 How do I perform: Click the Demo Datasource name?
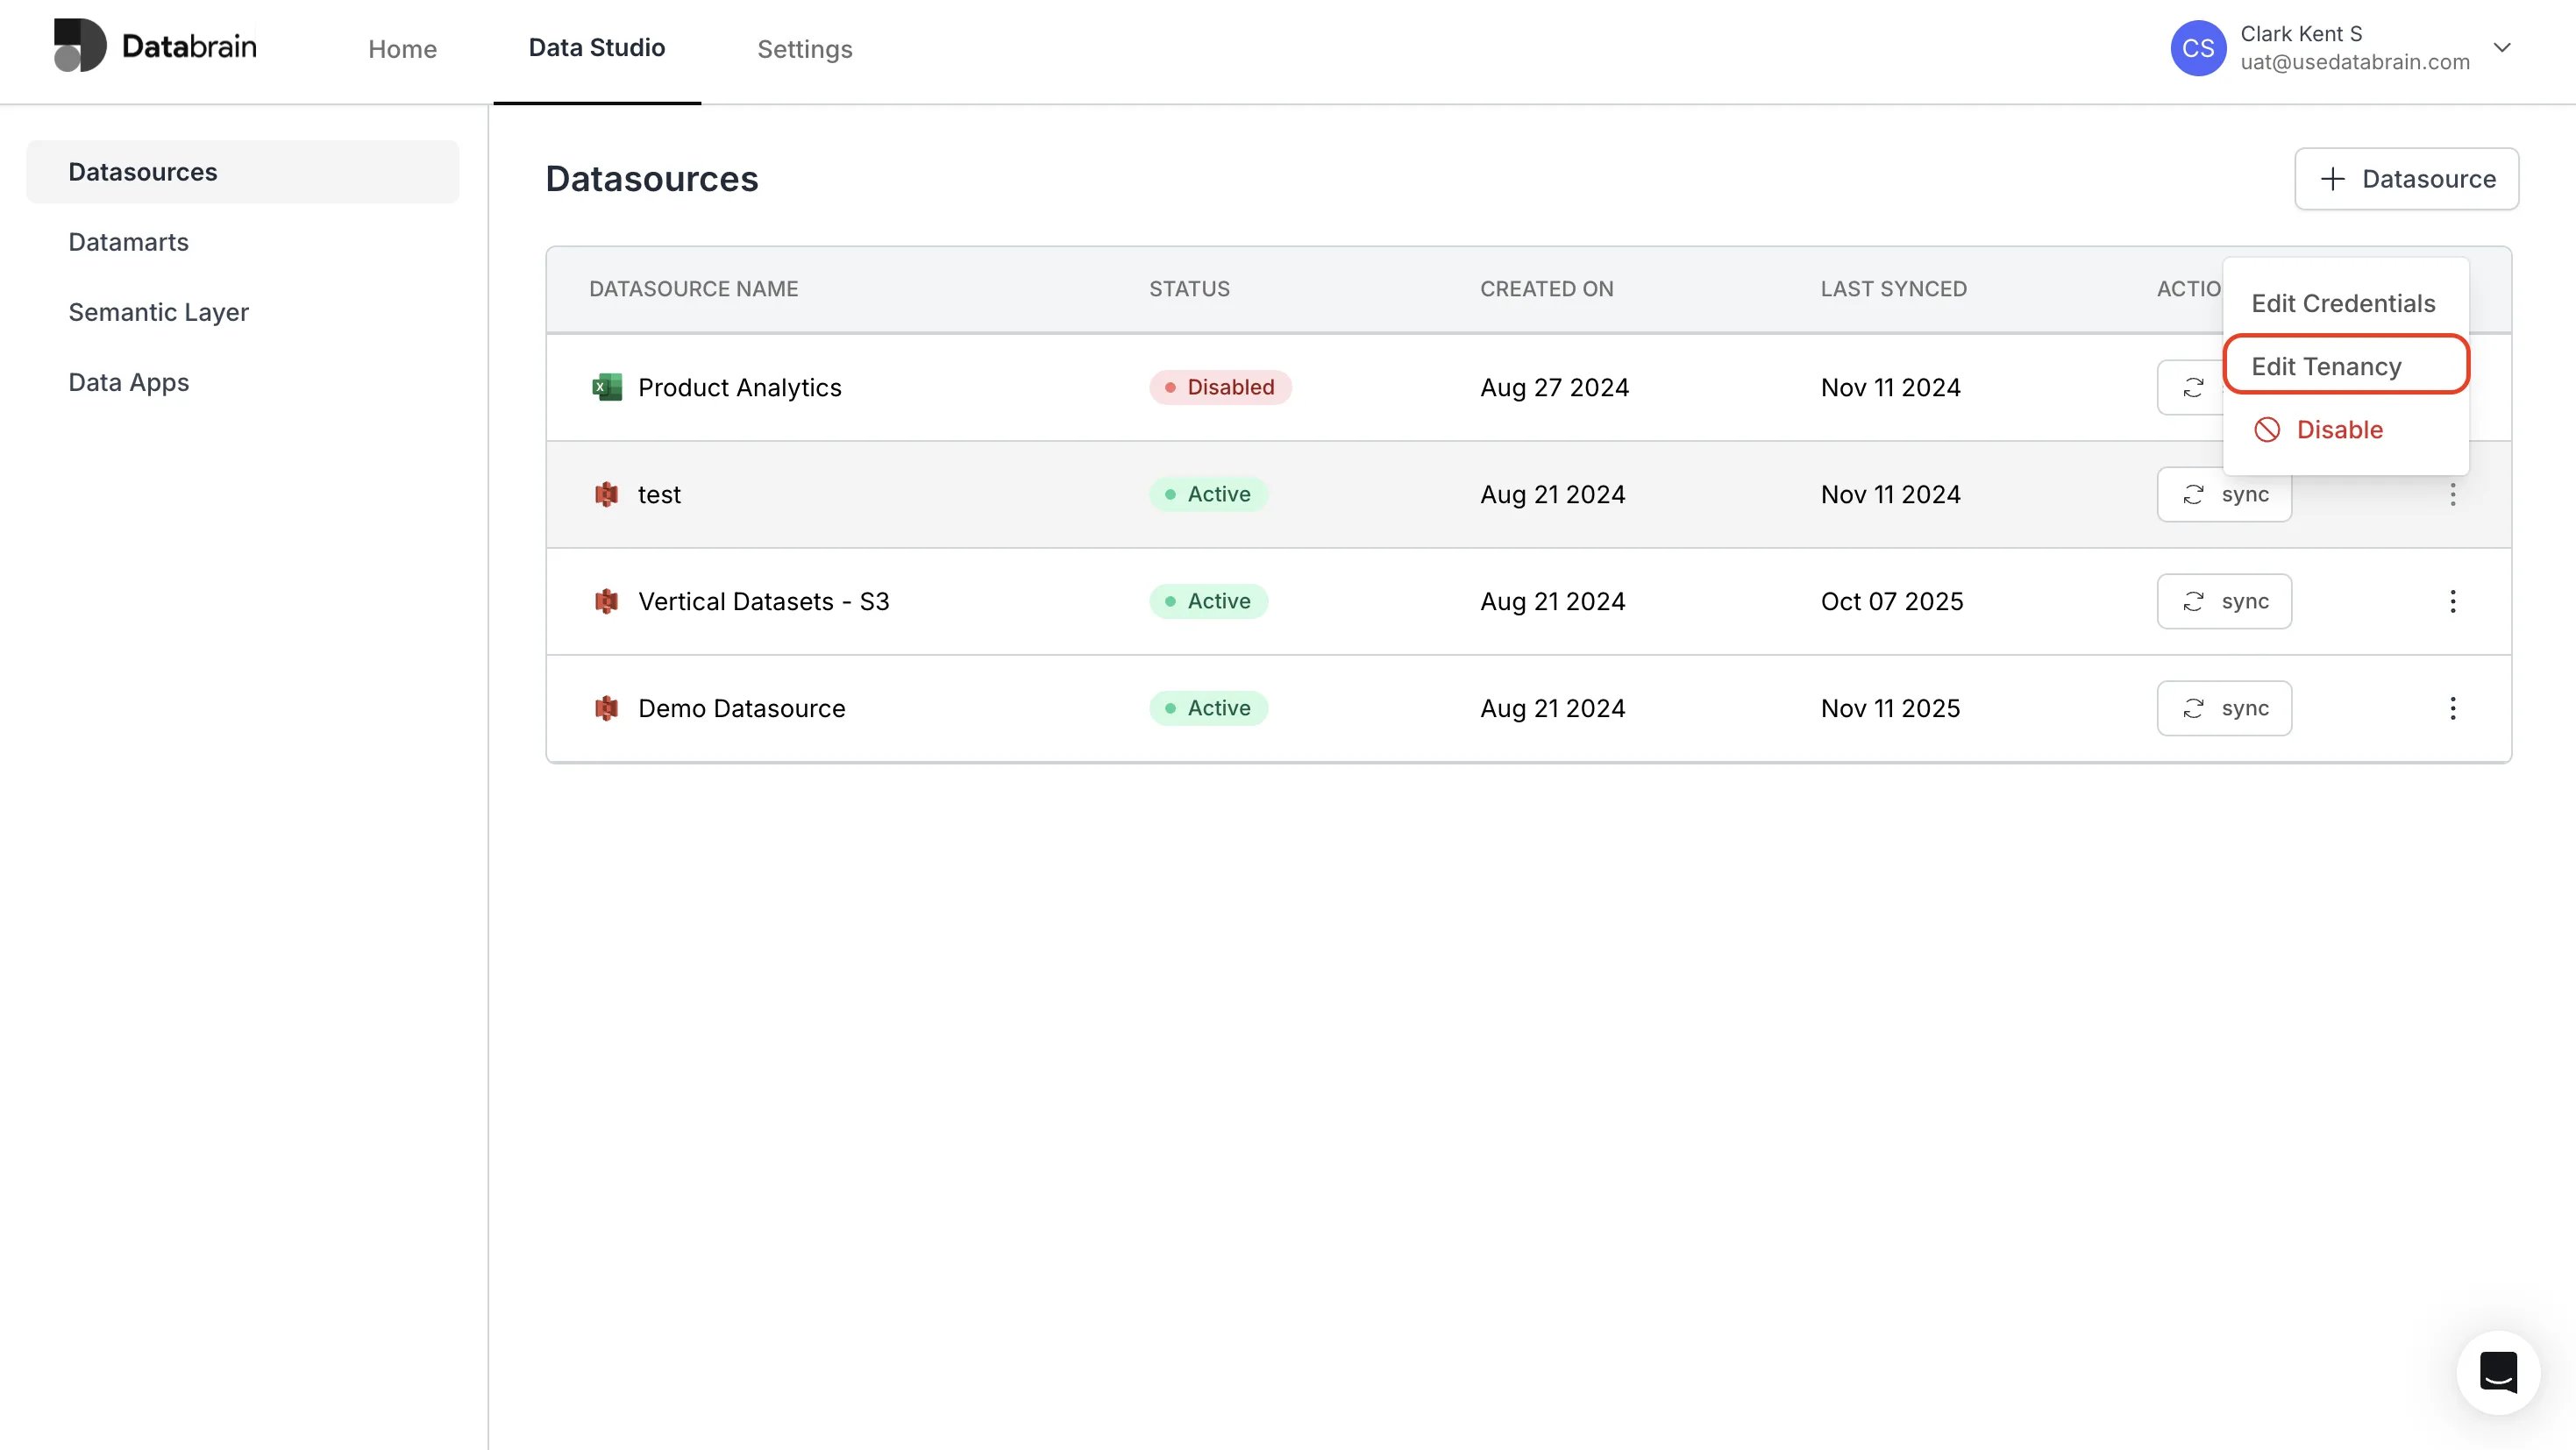[741, 708]
